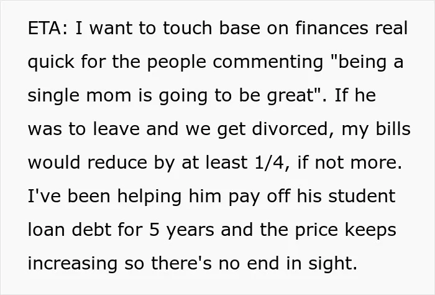Click the phrase 'single mom'
The width and height of the screenshot is (435, 295).
[80, 96]
